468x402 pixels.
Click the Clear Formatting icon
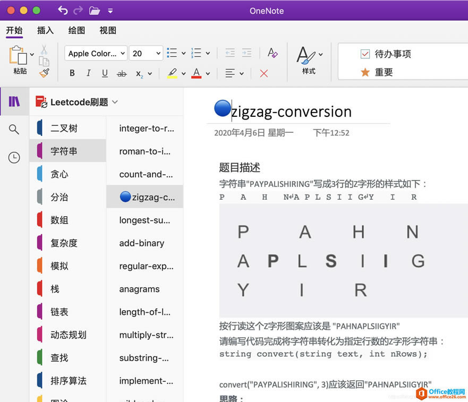click(x=273, y=53)
